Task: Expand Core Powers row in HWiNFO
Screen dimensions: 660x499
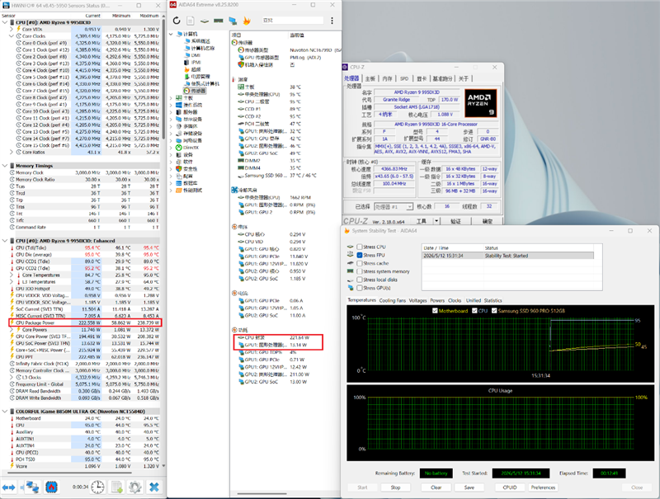Action: point(12,330)
